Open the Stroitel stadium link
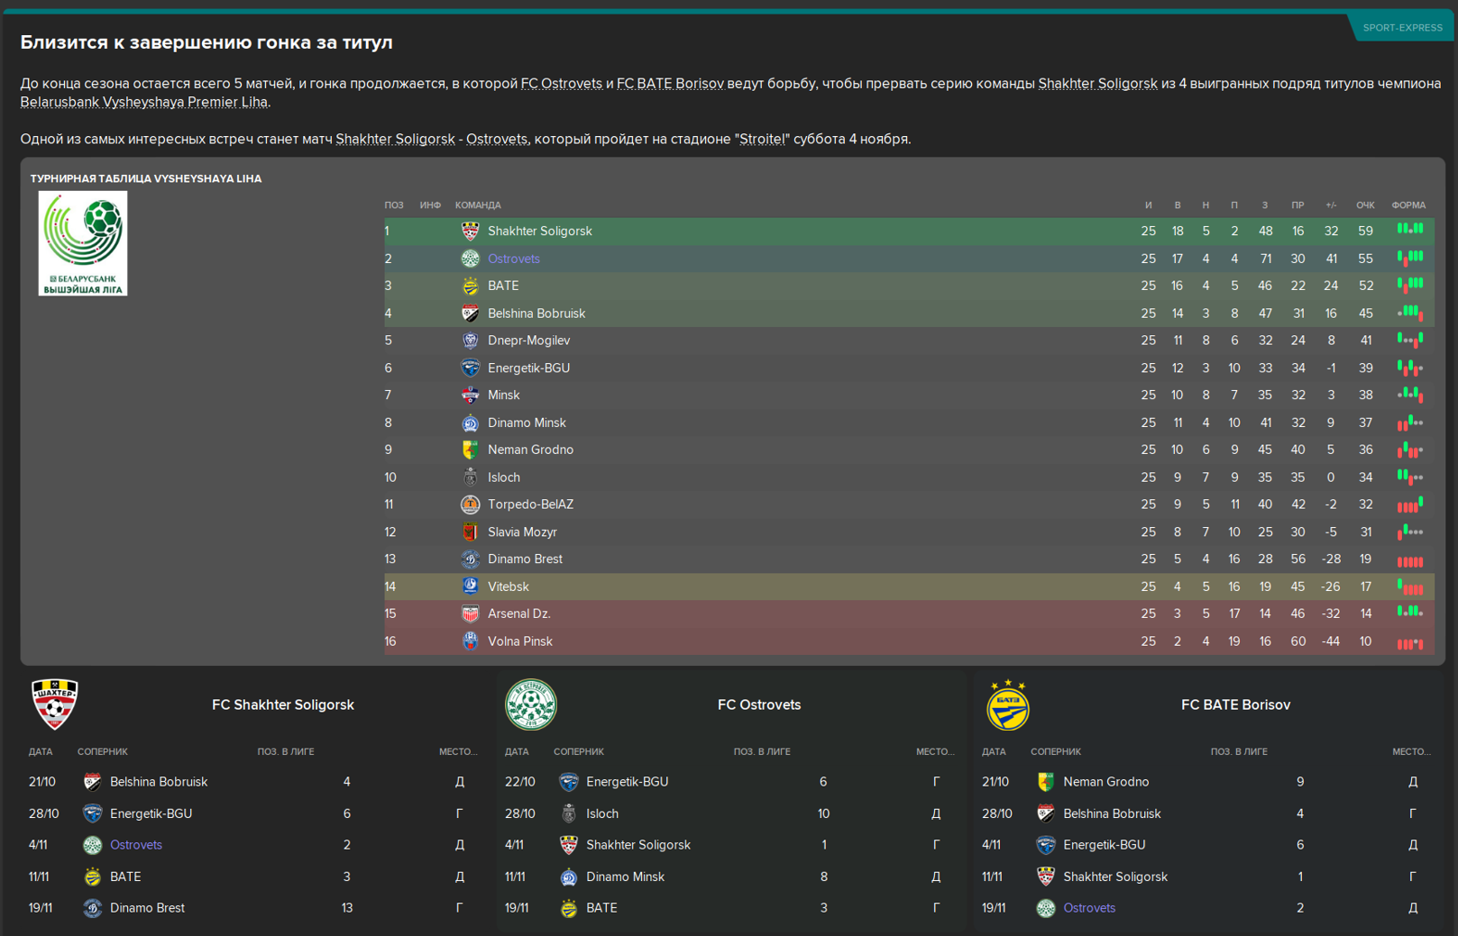The width and height of the screenshot is (1458, 936). 763,139
